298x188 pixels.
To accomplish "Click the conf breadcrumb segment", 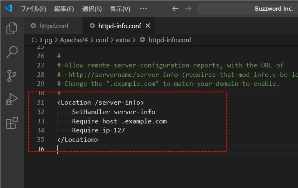I will [102, 40].
